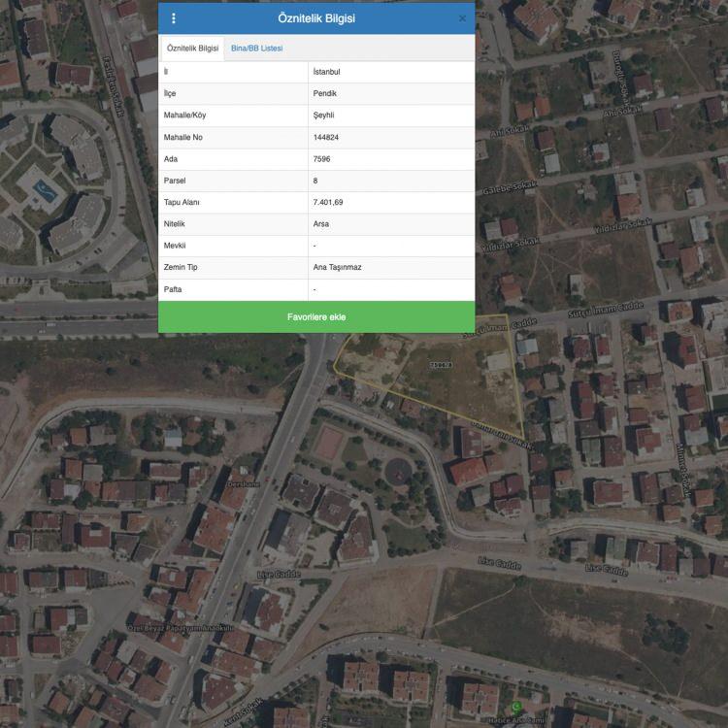Close the Öznitelik Bilgisi dialog

(x=462, y=18)
